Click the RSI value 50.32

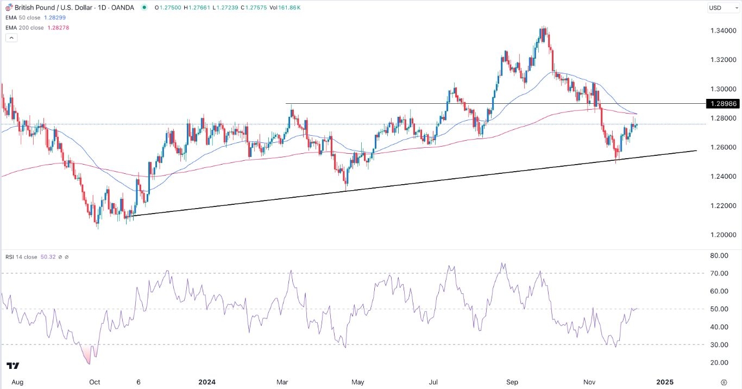(x=48, y=256)
